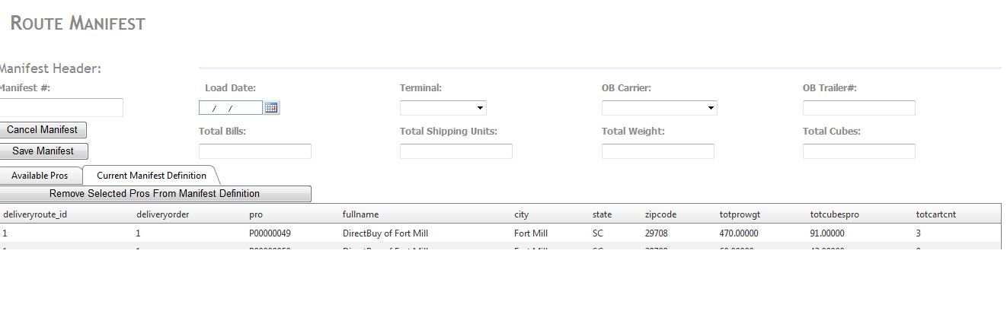Switch to the Available Pros tab

pos(40,176)
